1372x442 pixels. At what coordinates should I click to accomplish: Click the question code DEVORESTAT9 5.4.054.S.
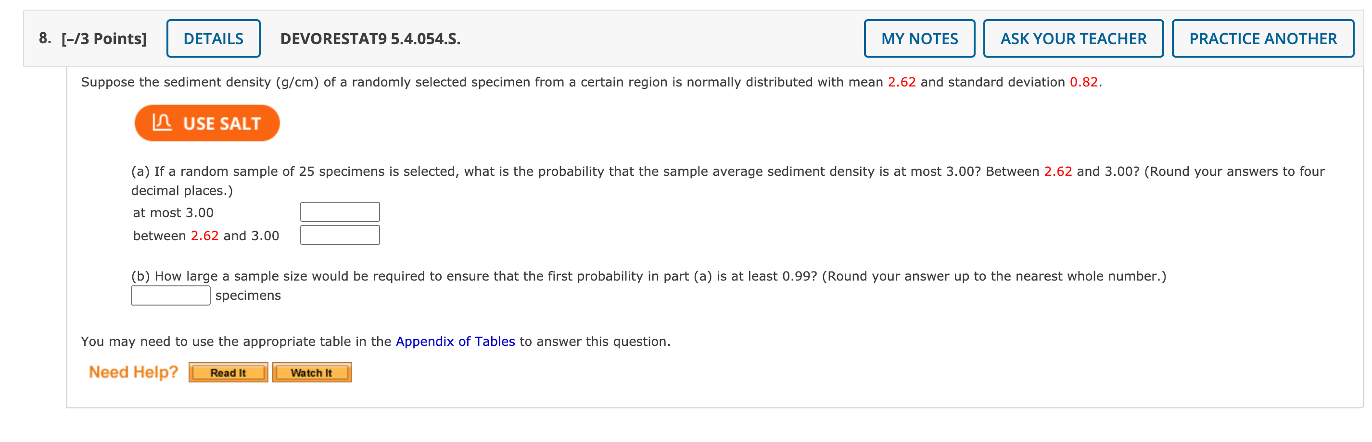tap(370, 39)
